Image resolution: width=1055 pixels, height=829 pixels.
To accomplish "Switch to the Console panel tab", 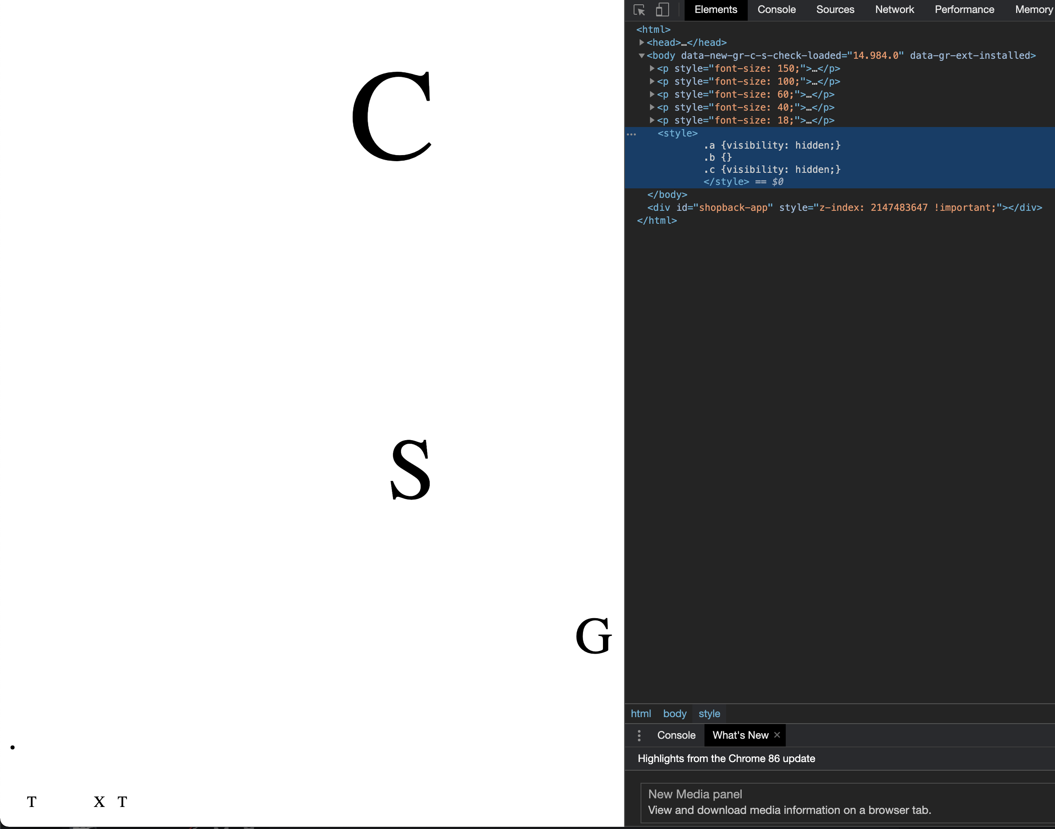I will (776, 10).
